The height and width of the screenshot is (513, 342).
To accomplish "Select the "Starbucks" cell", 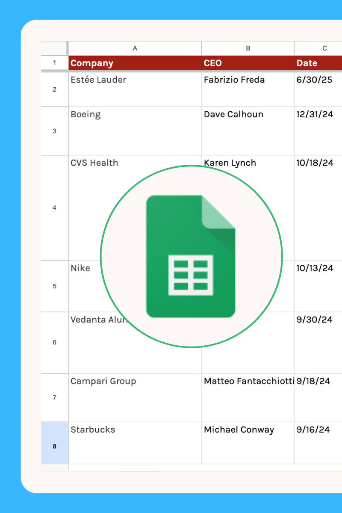I will click(135, 443).
